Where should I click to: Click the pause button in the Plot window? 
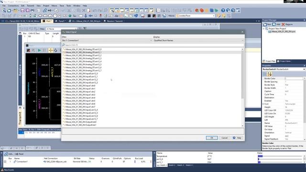(44, 50)
